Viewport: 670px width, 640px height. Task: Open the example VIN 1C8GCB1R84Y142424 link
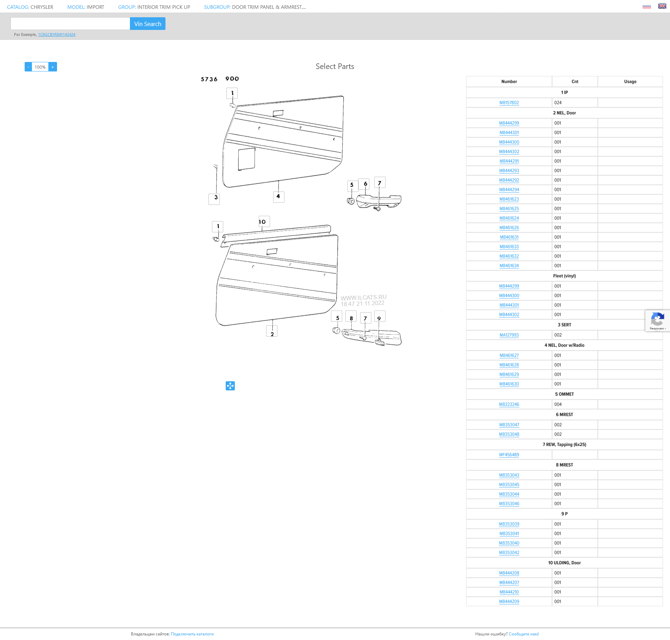point(57,34)
